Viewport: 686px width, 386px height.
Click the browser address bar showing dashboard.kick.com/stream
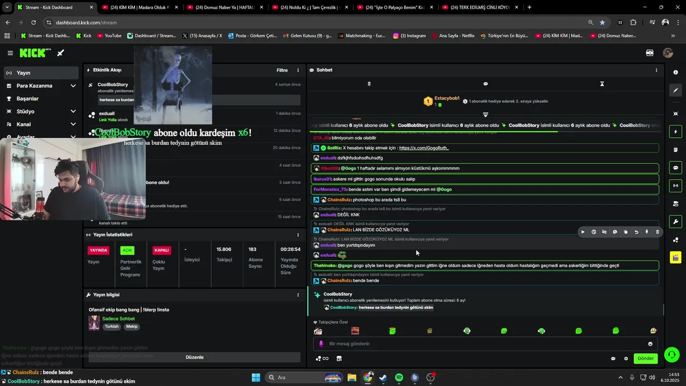tap(316, 23)
